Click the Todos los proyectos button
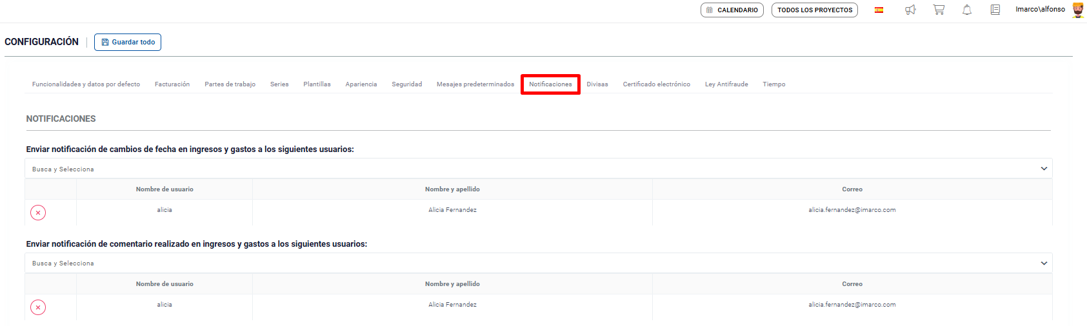Screen dimensions: 1087x326 pyautogui.click(x=814, y=10)
